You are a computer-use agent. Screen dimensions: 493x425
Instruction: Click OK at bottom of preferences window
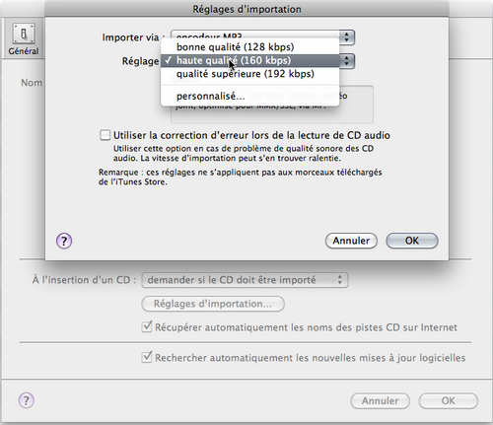coord(449,400)
